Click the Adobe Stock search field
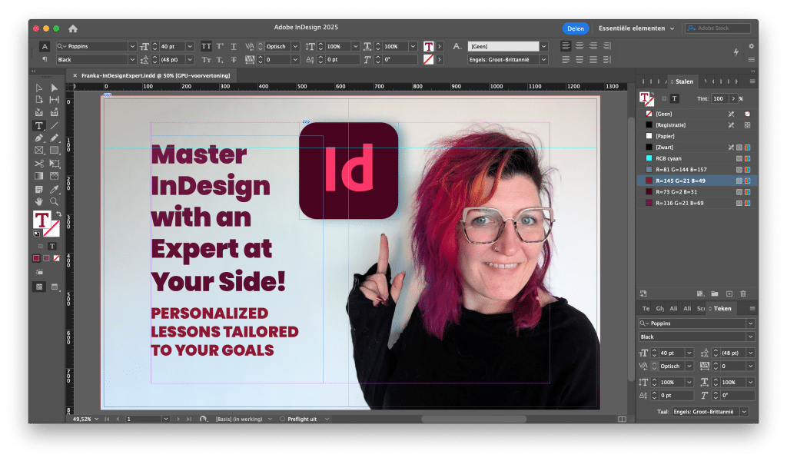 [x=718, y=28]
